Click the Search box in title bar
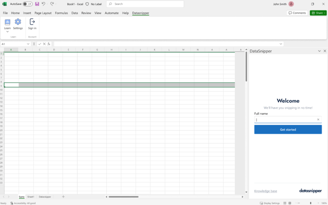Viewport: 328px width, 205px height. [x=145, y=4]
